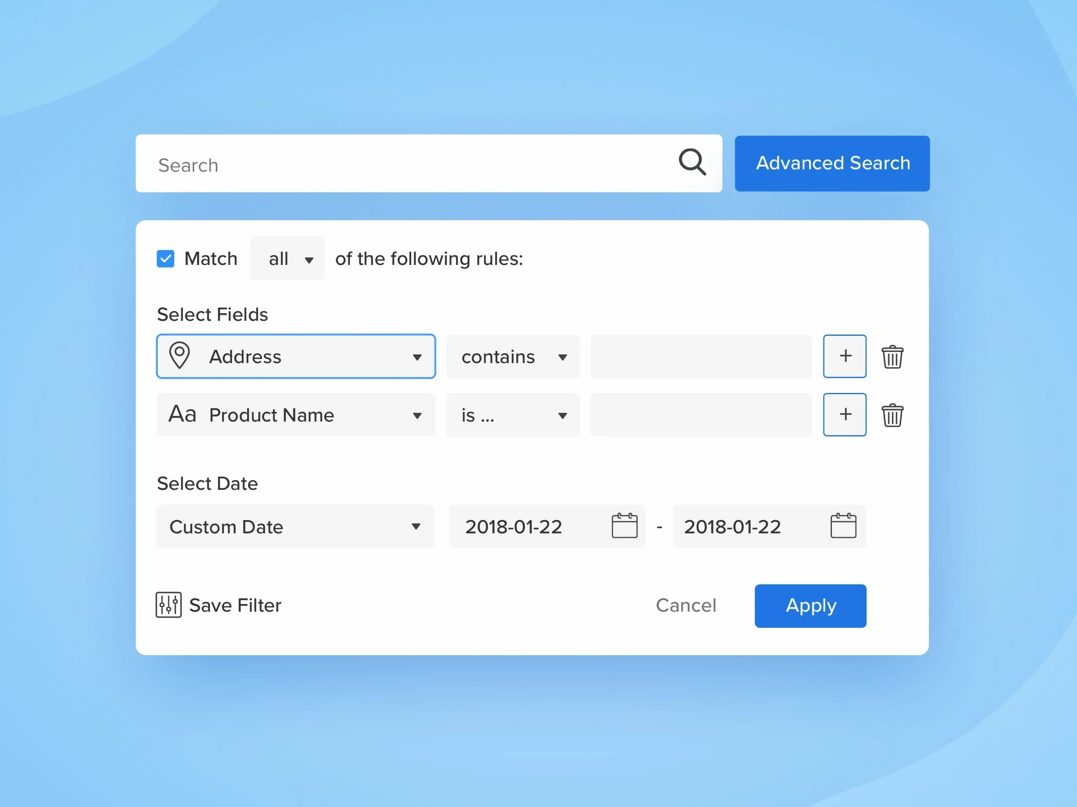Click the Address rule value input field
This screenshot has width=1077, height=807.
pos(701,357)
